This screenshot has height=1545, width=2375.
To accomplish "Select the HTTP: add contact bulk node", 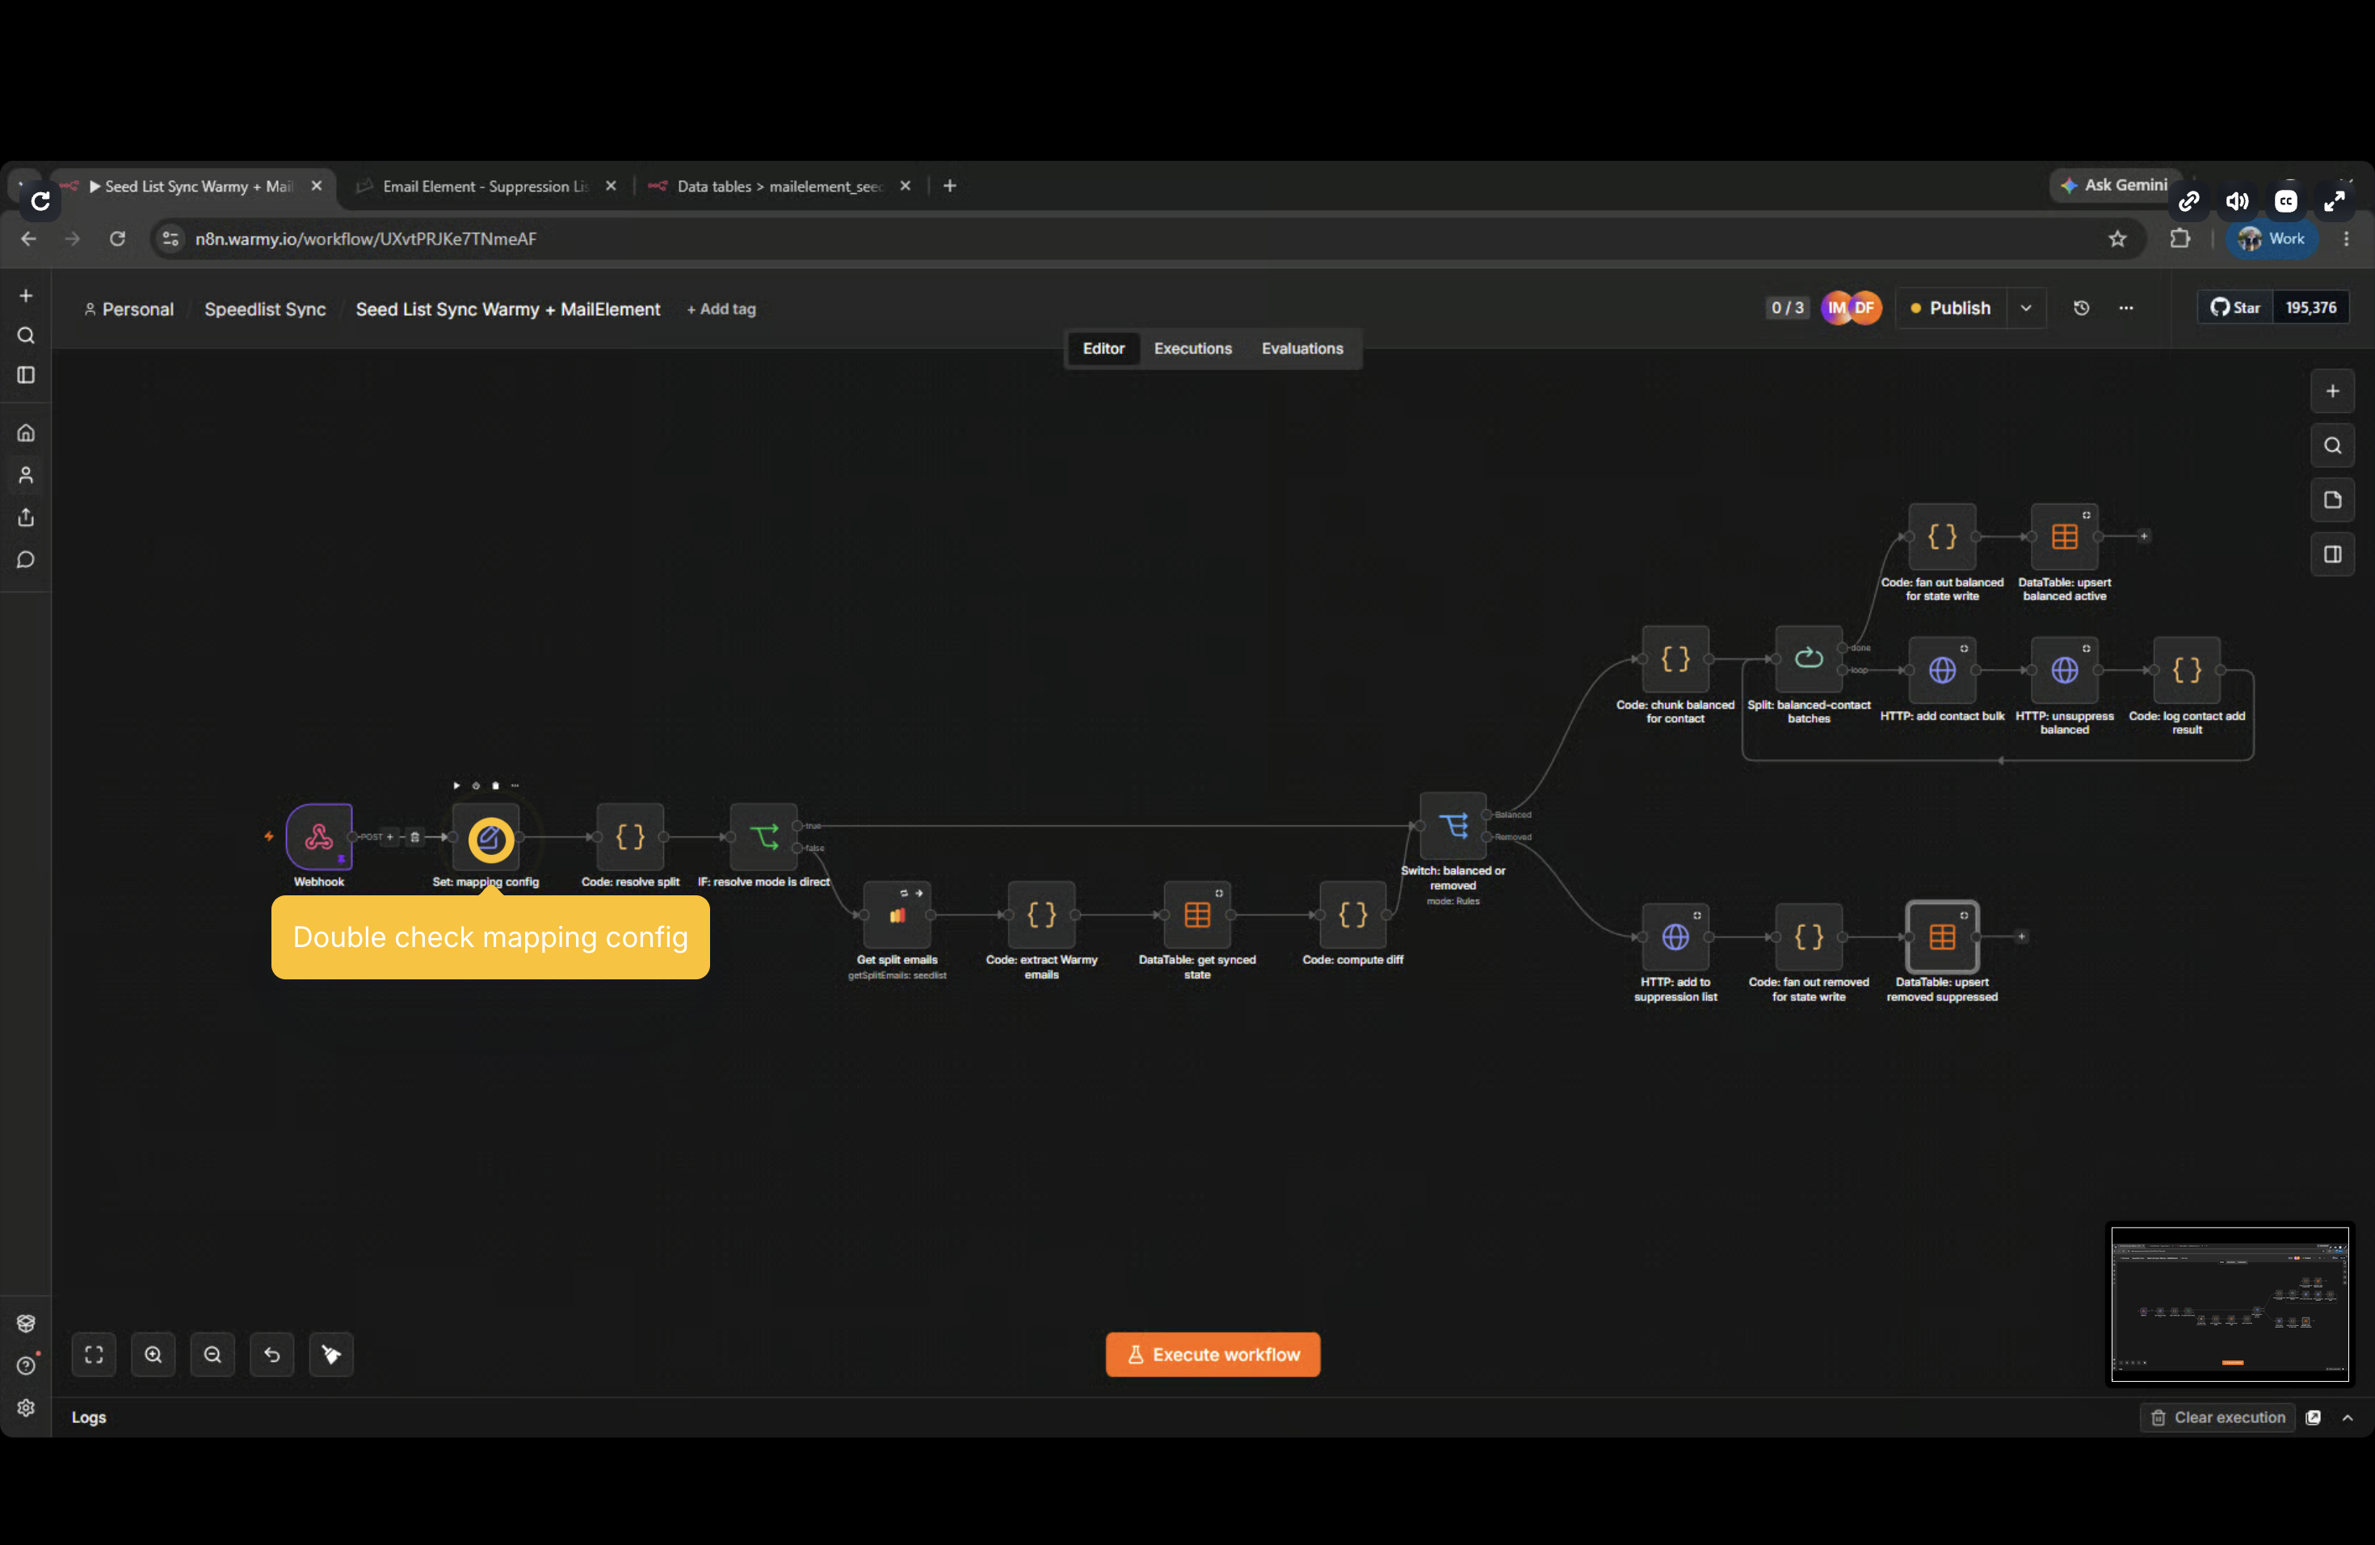I will coord(1942,670).
